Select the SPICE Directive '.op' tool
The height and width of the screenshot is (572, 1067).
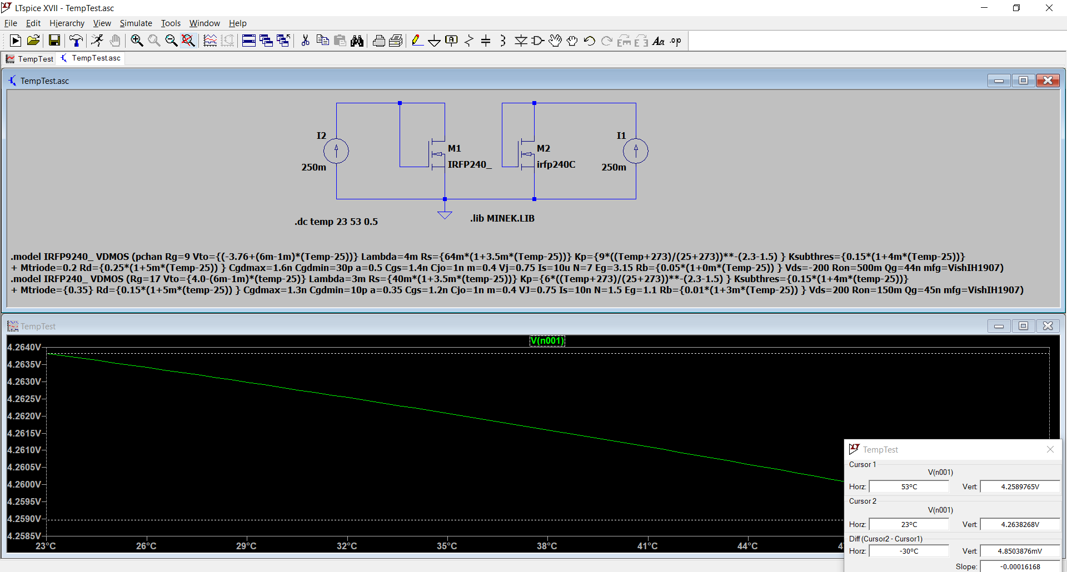pos(676,41)
